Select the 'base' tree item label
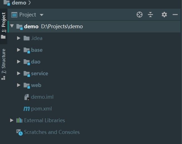The image size is (182, 144). point(37,50)
